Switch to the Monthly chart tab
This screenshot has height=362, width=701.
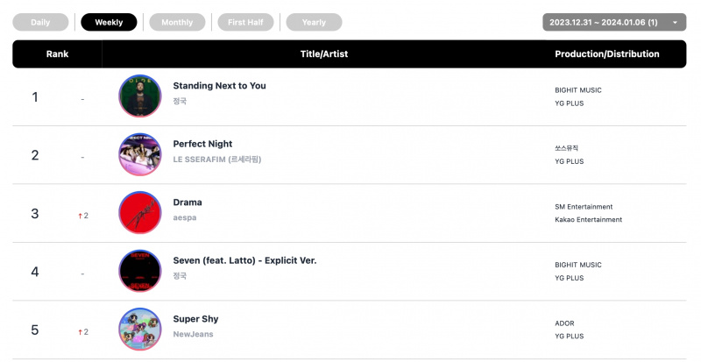tap(177, 23)
